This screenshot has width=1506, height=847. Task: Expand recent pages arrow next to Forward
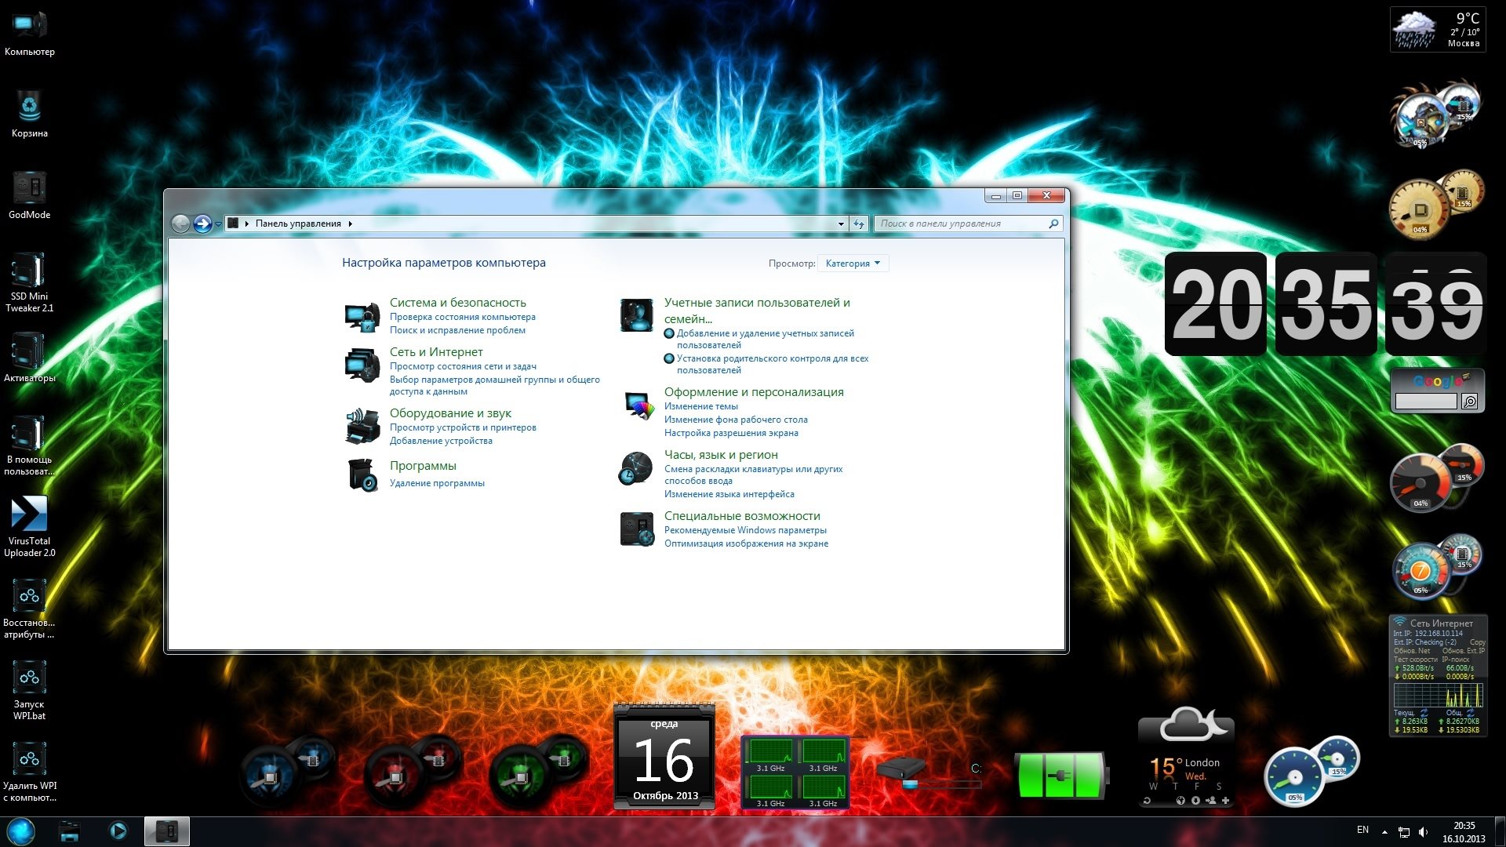click(218, 224)
